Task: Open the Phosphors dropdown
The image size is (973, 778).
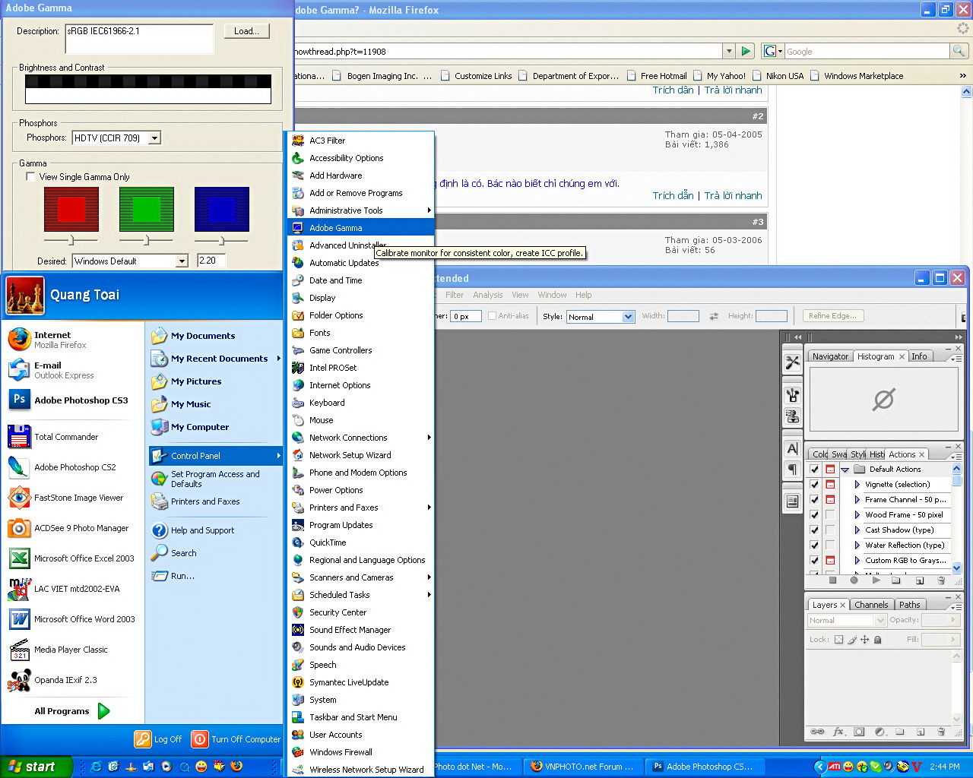Action: point(154,138)
